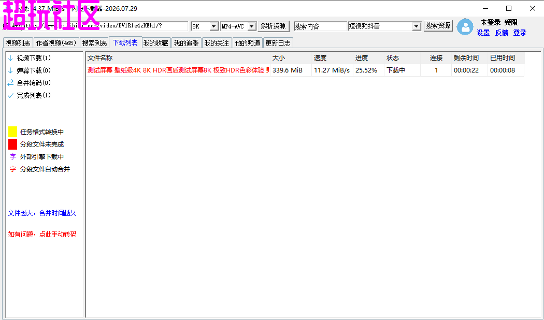Click the 如有问题，点此手动转码 link
The image size is (544, 320).
point(42,235)
